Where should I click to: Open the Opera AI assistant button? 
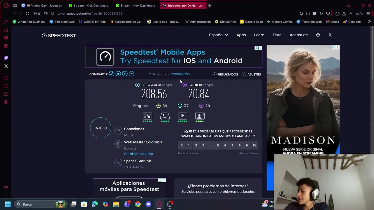tap(359, 13)
